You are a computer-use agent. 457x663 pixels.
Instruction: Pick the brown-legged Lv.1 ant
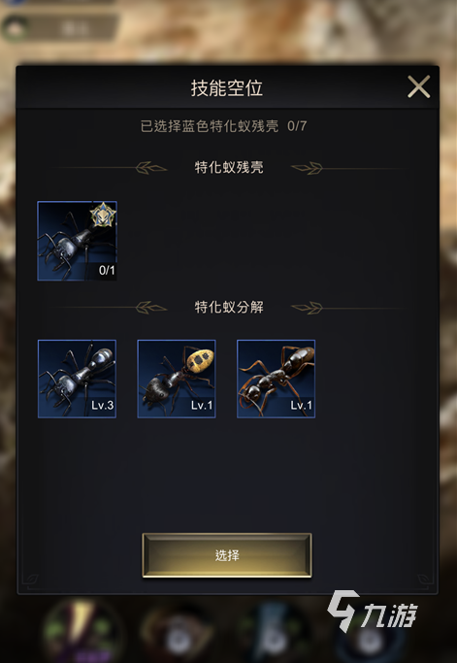coord(277,379)
